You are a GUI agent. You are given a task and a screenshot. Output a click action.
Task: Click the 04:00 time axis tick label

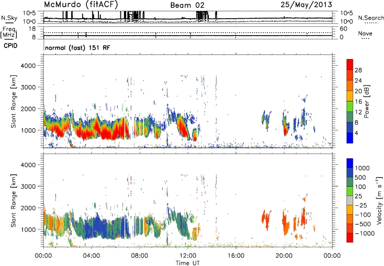[x=91, y=256]
